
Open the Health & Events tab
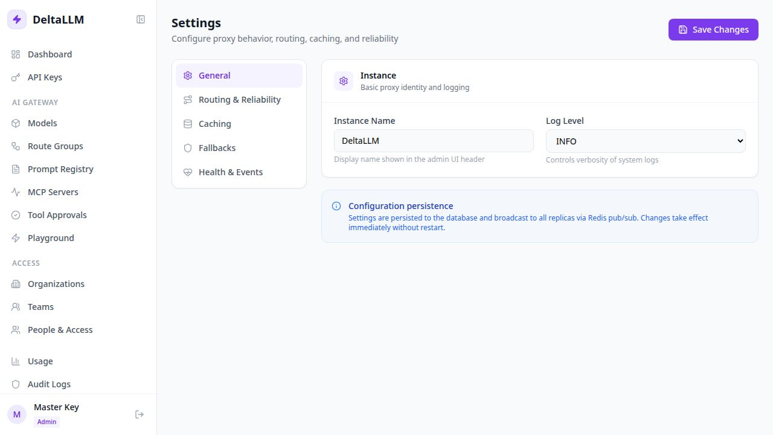(x=239, y=172)
